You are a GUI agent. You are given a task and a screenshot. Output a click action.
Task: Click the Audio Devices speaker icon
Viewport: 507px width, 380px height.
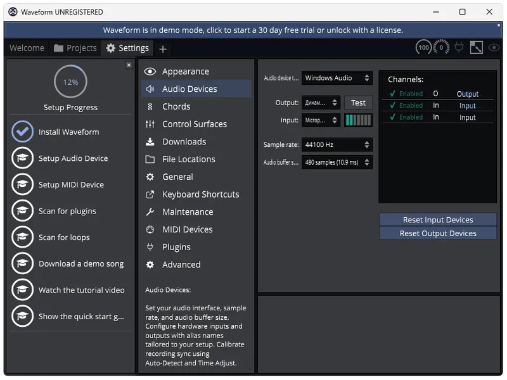click(x=150, y=89)
